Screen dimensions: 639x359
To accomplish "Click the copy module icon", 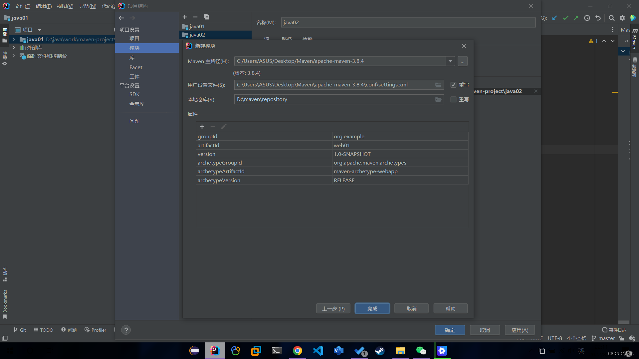I will click(x=206, y=17).
